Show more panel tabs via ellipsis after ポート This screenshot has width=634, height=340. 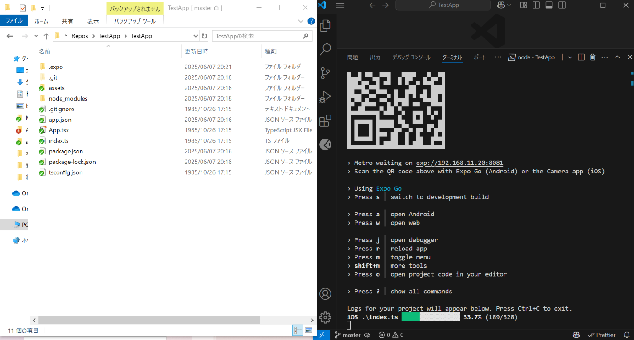[498, 57]
